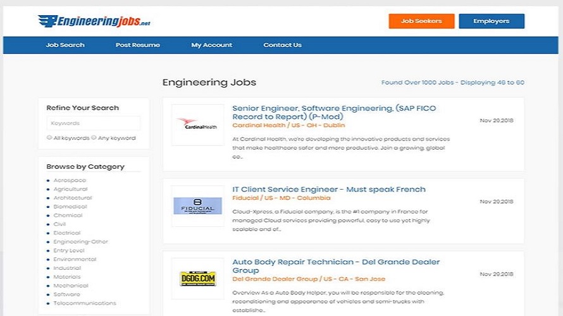Click Fiducial / US - MD - Columbia
The image size is (563, 316).
(281, 198)
